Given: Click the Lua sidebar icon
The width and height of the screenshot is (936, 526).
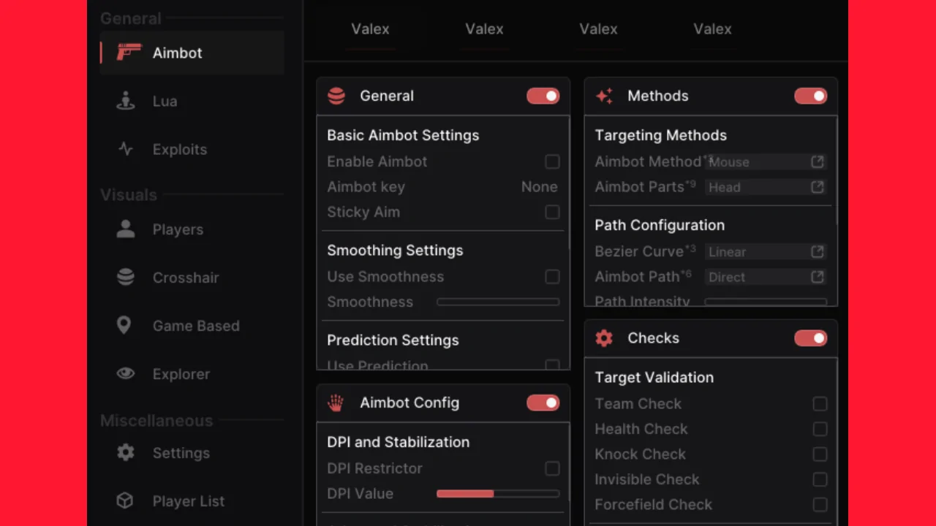Looking at the screenshot, I should coord(126,101).
